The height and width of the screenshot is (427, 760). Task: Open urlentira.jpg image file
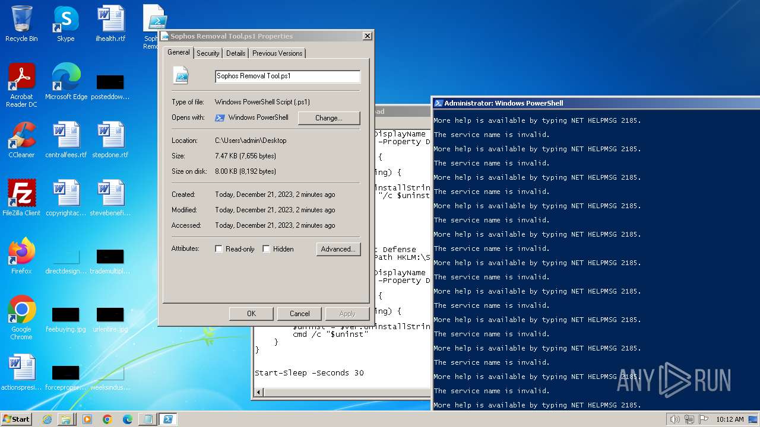[x=110, y=319]
